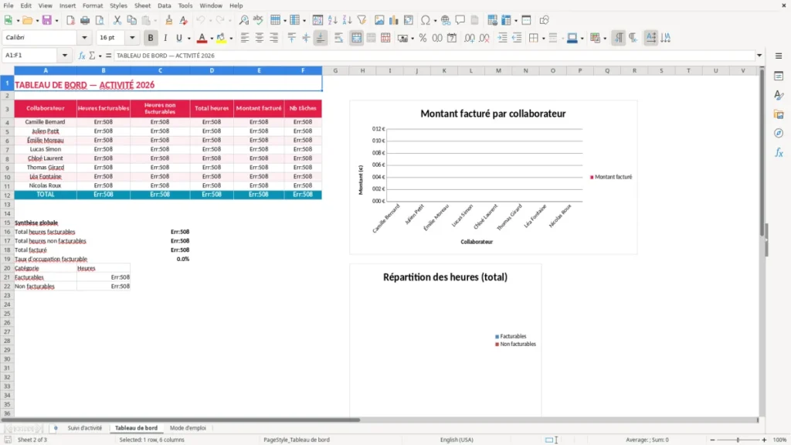Click the Format as Percent icon
The width and height of the screenshot is (791, 445).
[423, 38]
